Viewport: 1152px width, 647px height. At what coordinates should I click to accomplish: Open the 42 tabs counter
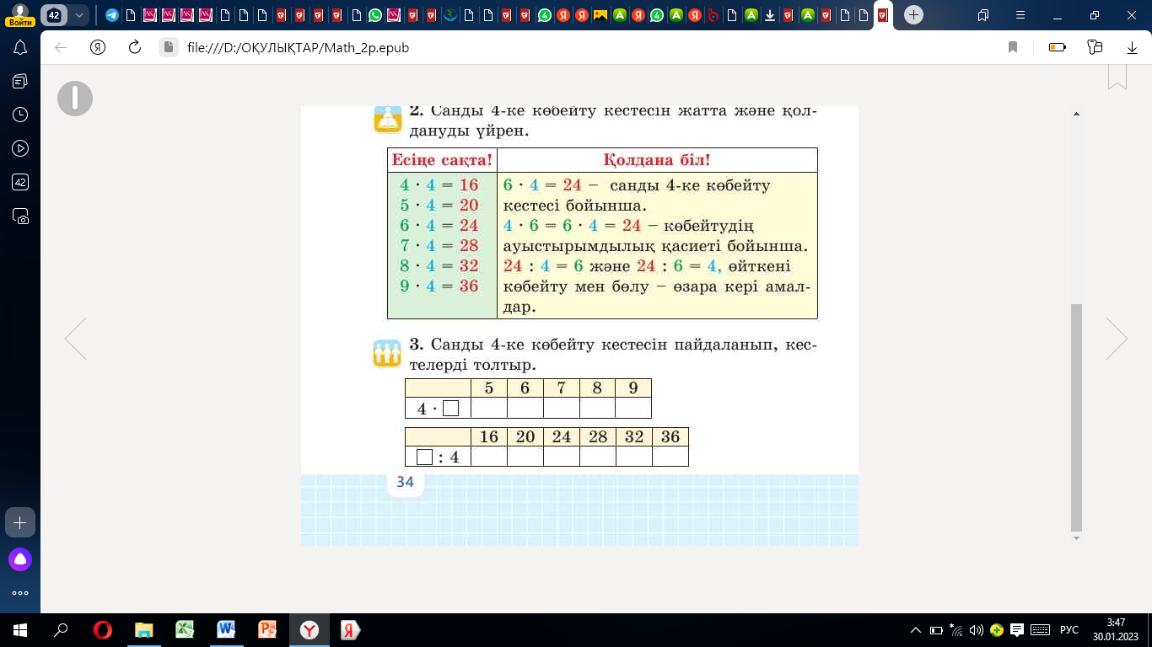[54, 15]
